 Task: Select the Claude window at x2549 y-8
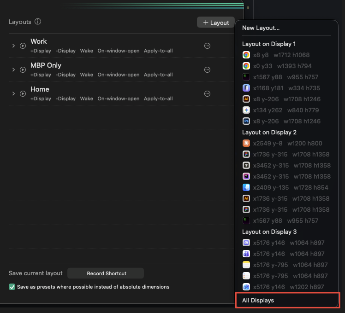point(286,144)
